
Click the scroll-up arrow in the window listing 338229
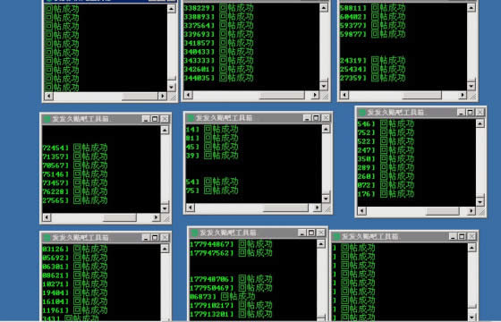(324, 8)
